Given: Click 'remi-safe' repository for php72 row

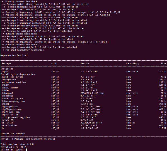Looking at the screenshot, I should pos(132,71).
